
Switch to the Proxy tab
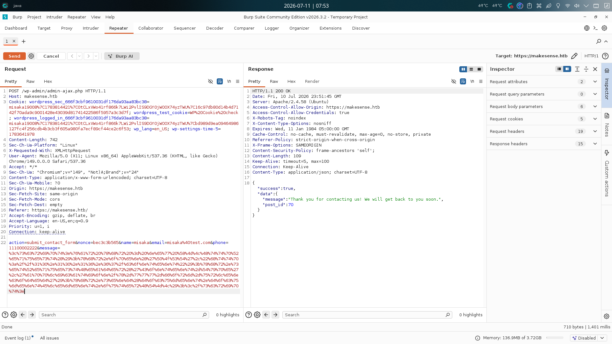(x=67, y=28)
